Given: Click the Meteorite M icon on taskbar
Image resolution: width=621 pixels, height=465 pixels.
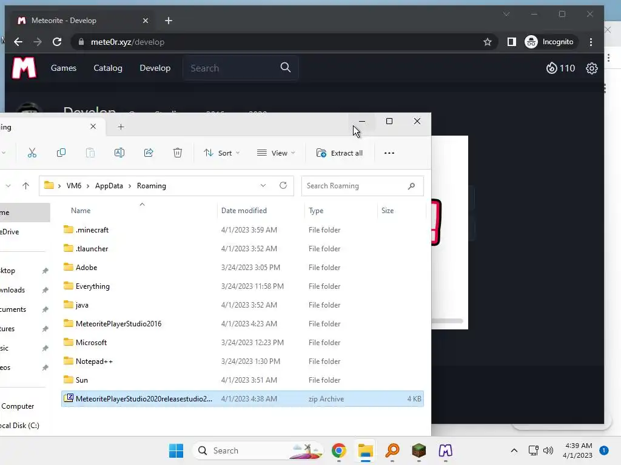Looking at the screenshot, I should [446, 450].
